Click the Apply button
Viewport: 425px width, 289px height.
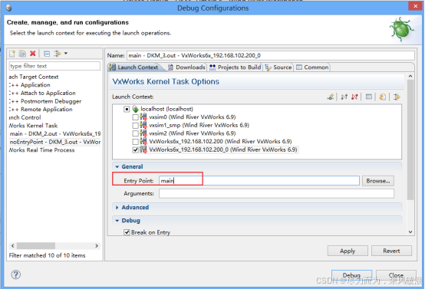pyautogui.click(x=348, y=251)
